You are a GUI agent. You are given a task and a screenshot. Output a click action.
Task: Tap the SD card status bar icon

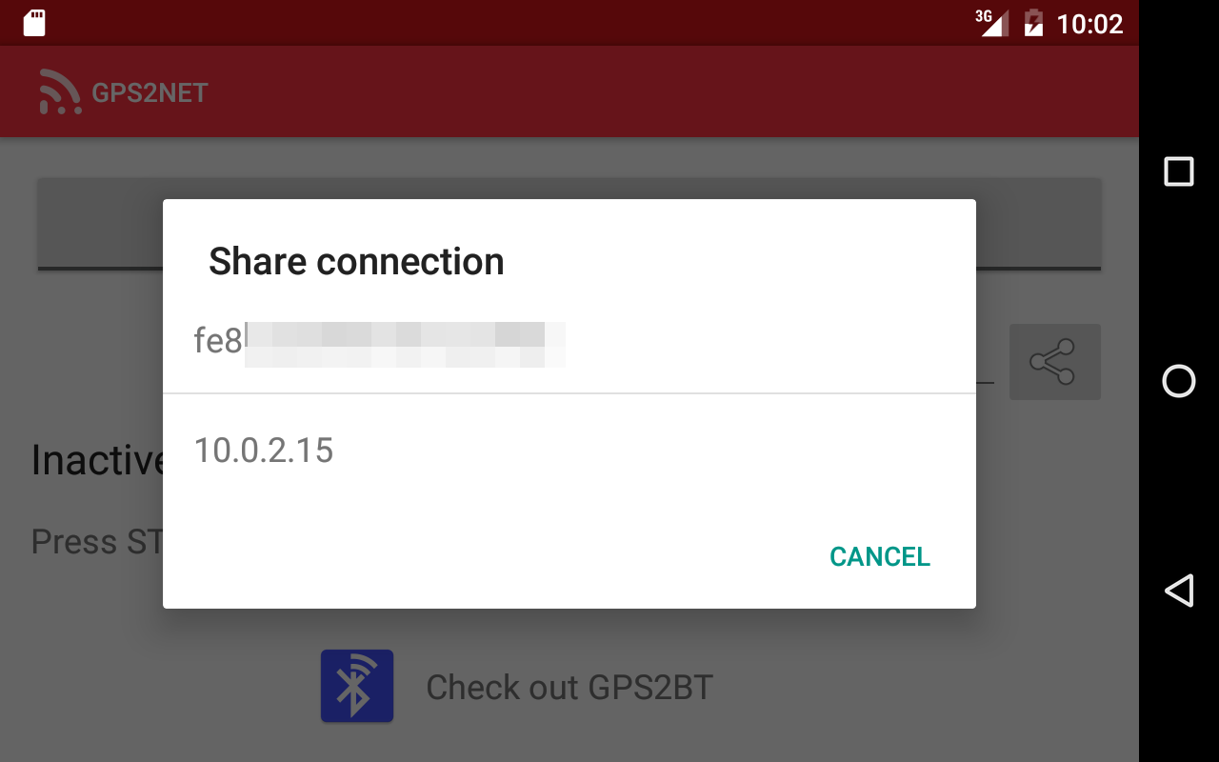click(34, 23)
